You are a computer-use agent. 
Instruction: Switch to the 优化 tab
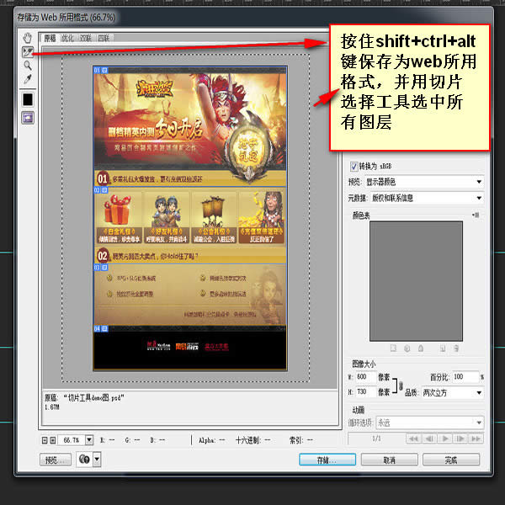click(x=67, y=38)
